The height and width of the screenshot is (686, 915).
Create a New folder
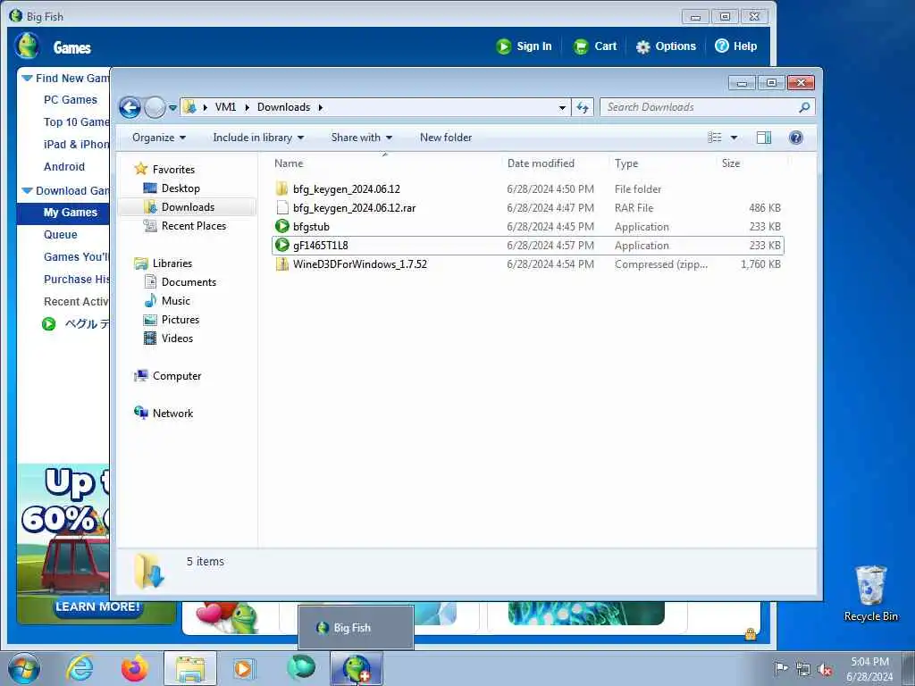pyautogui.click(x=446, y=138)
